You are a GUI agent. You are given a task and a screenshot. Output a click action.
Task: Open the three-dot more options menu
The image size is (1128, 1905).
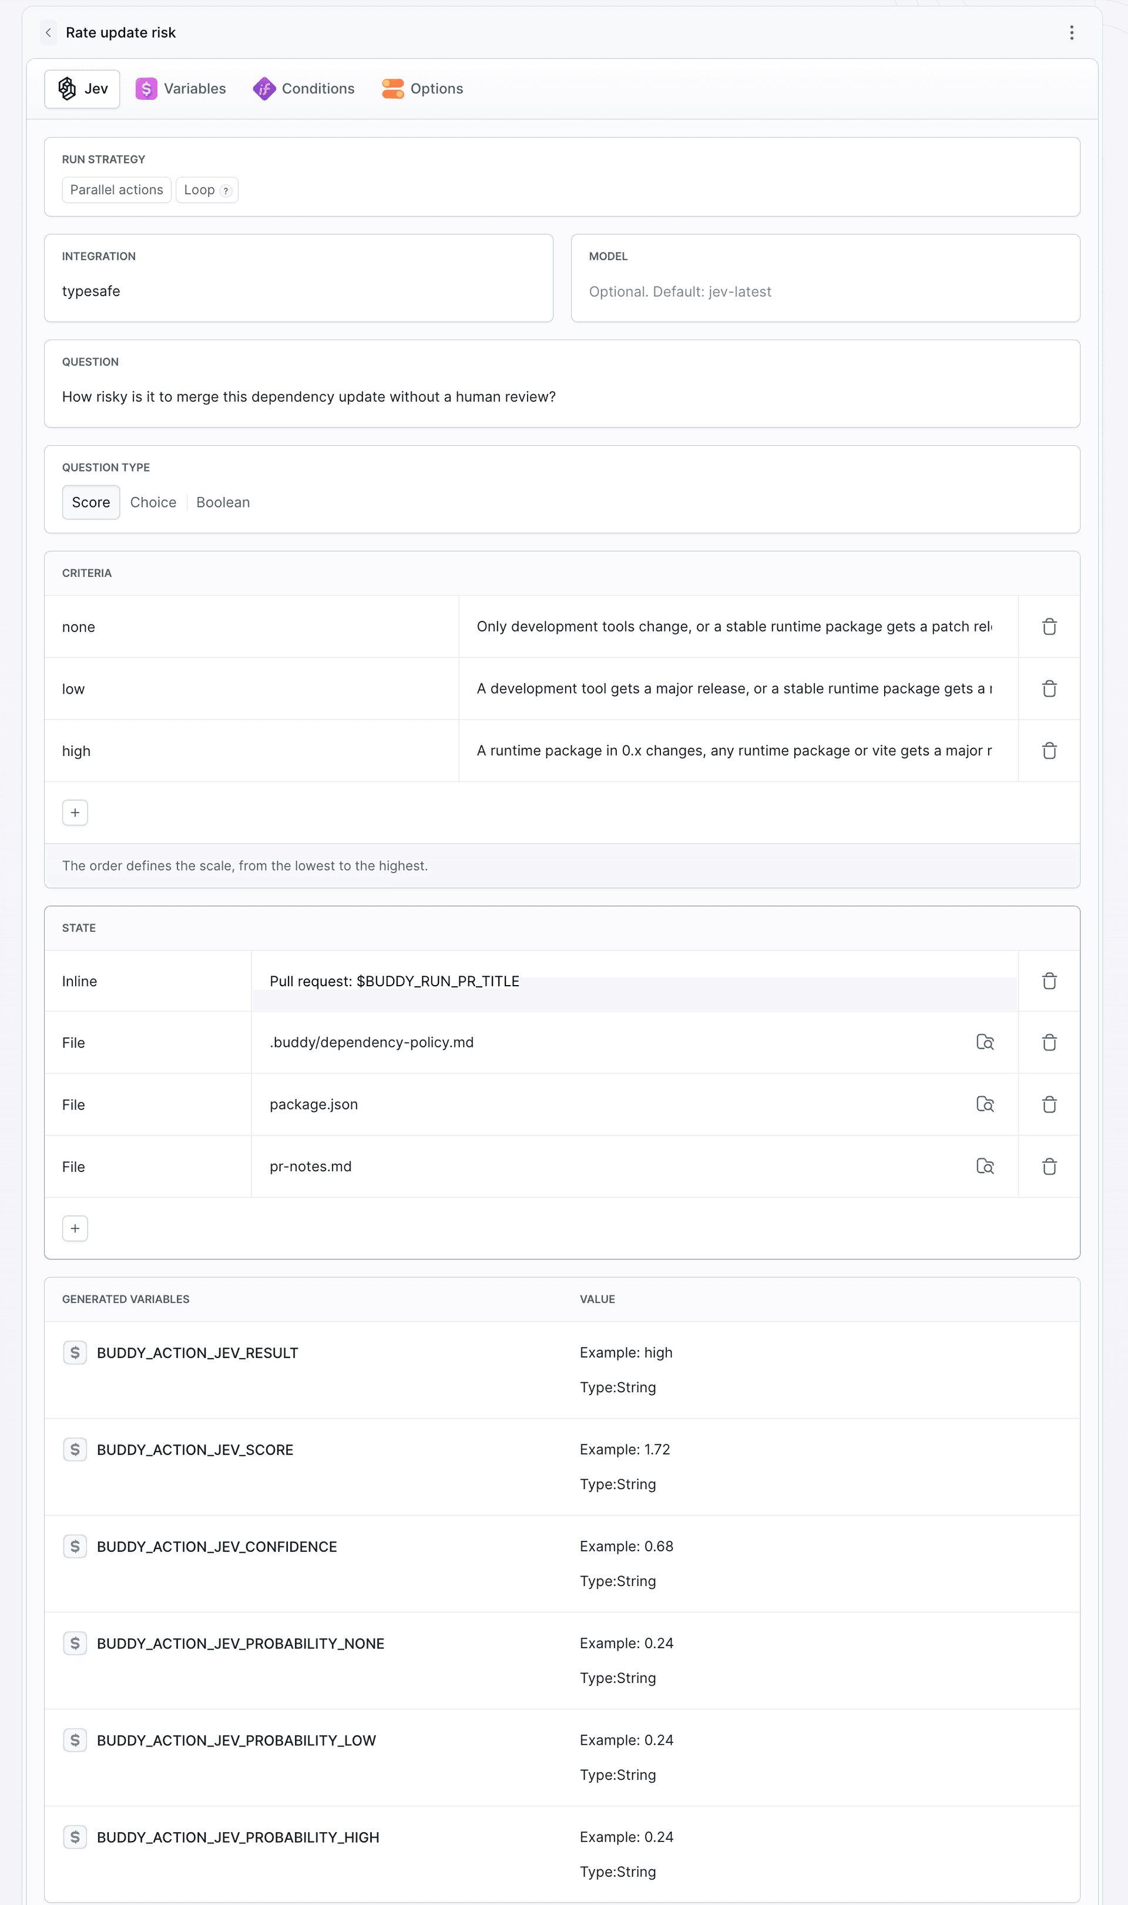pyautogui.click(x=1072, y=33)
